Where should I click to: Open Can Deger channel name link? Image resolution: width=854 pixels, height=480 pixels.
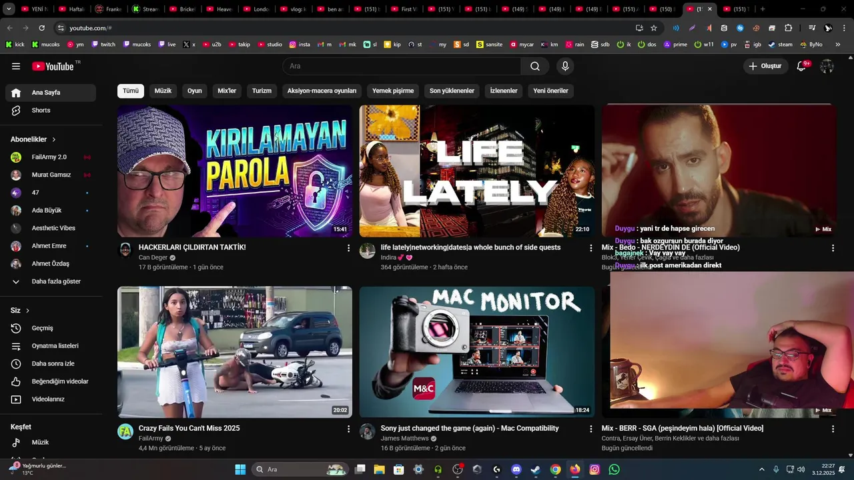pyautogui.click(x=153, y=257)
